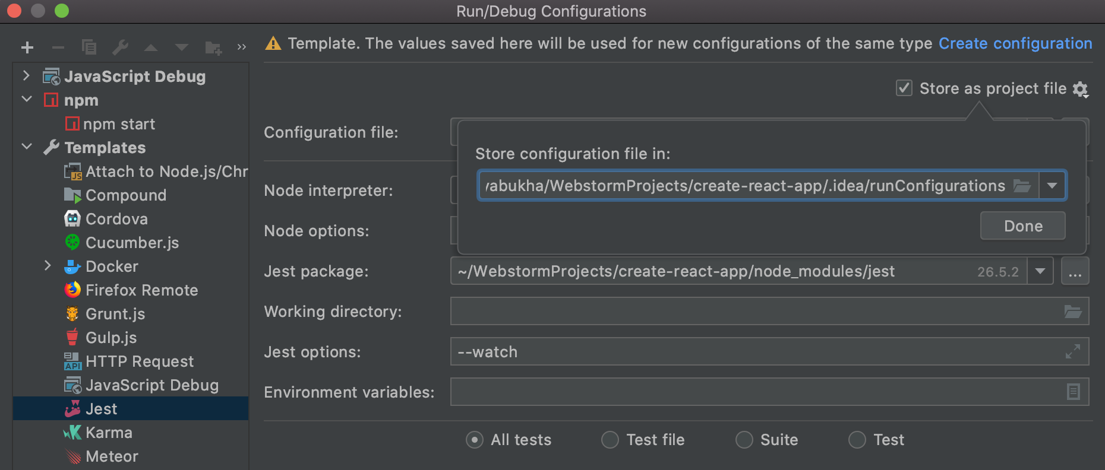Open the Jest package dropdown

(1040, 271)
